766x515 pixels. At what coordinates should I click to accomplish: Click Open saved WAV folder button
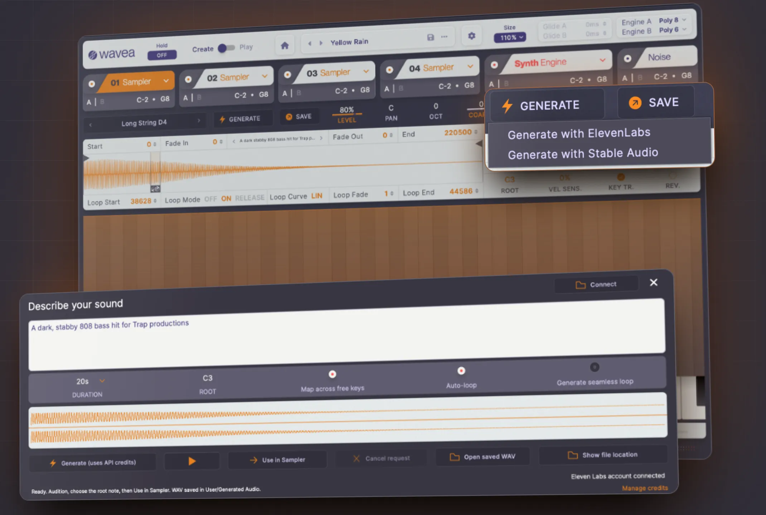pyautogui.click(x=482, y=457)
